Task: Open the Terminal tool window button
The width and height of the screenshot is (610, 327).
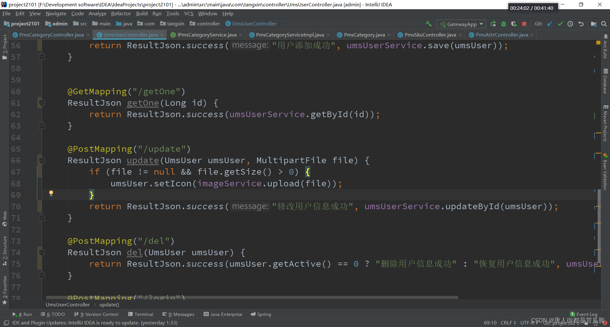Action: tap(141, 314)
